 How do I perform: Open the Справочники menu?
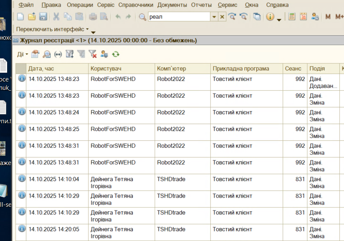[137, 5]
